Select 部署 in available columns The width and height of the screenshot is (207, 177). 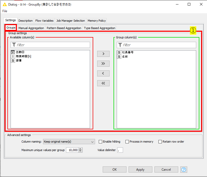click(50, 61)
